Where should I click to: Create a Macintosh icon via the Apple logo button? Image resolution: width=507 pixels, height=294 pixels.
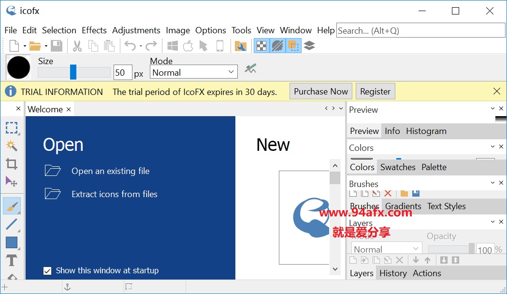tap(188, 46)
